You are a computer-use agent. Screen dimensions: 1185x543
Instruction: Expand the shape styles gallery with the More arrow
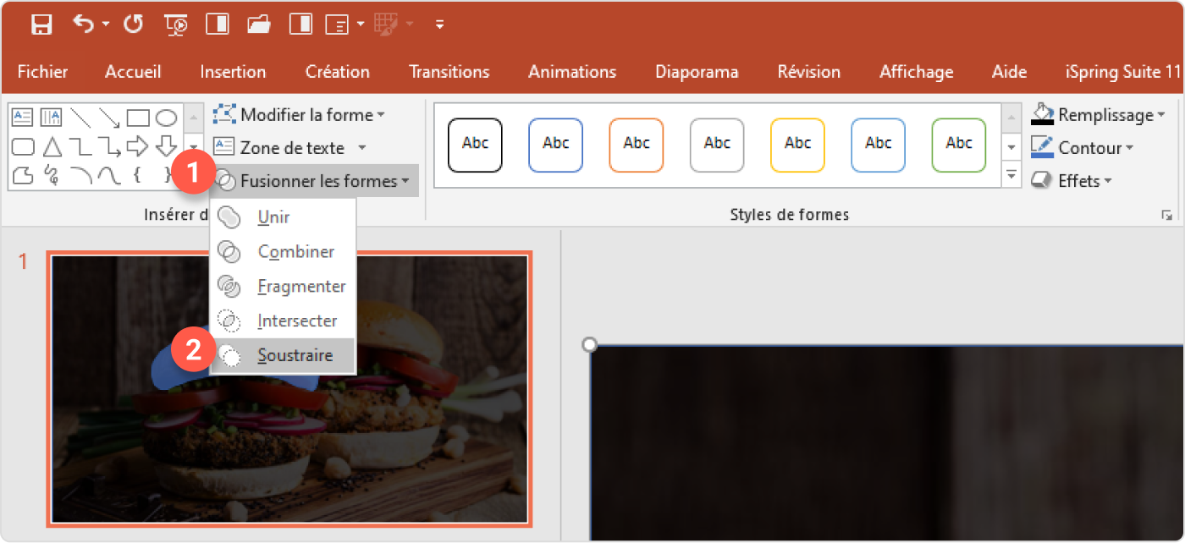(1011, 175)
